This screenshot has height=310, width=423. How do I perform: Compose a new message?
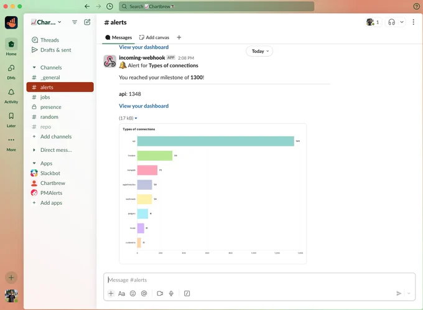pyautogui.click(x=87, y=22)
